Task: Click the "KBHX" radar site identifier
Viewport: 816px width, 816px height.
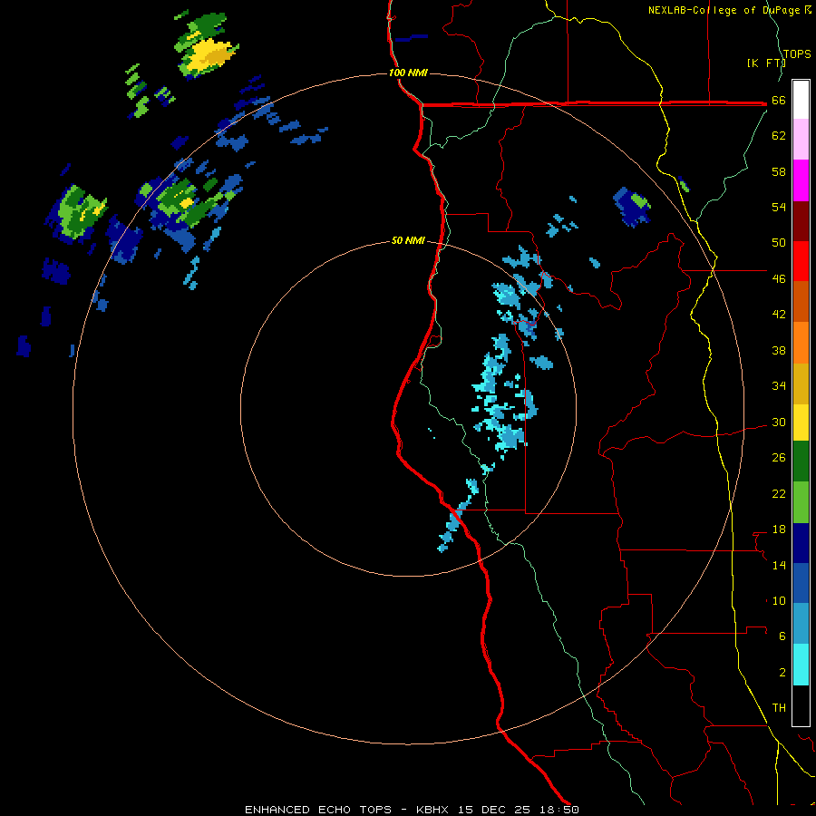Action: [x=432, y=810]
